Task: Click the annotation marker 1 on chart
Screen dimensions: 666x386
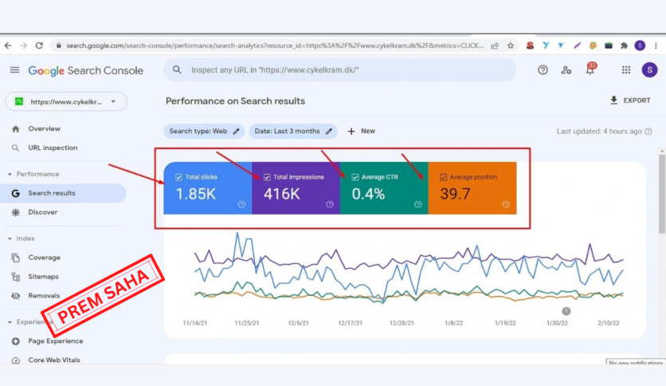Action: (566, 311)
